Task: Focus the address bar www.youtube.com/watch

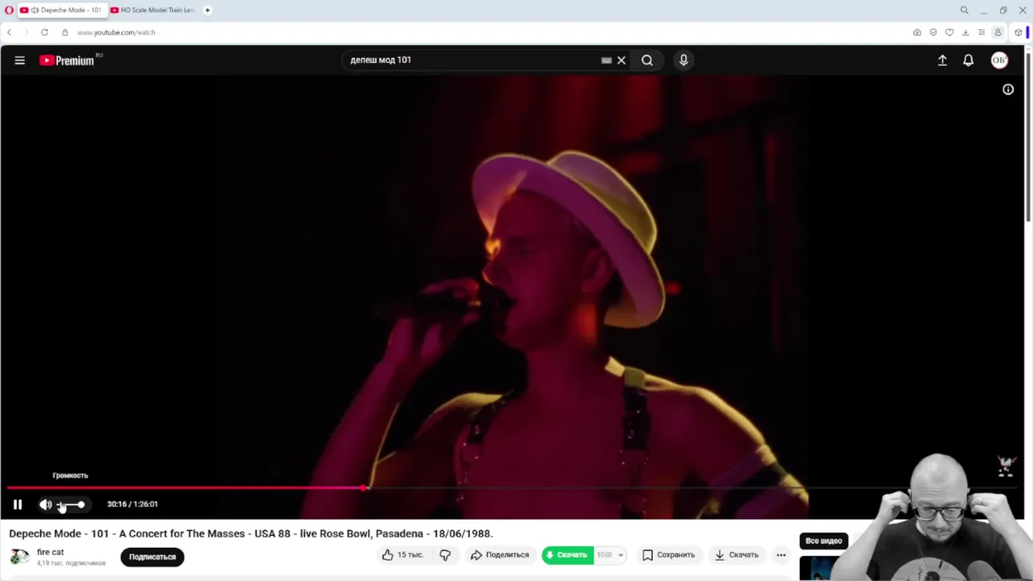Action: tap(116, 32)
